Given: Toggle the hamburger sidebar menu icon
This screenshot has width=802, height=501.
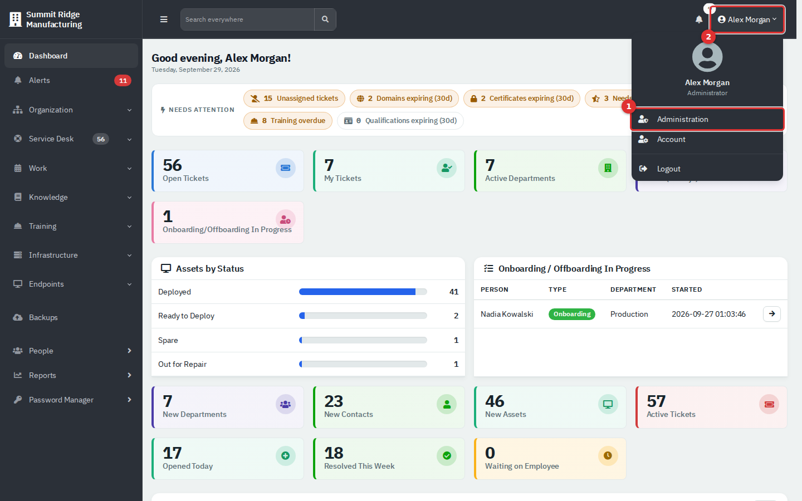Looking at the screenshot, I should (x=164, y=19).
